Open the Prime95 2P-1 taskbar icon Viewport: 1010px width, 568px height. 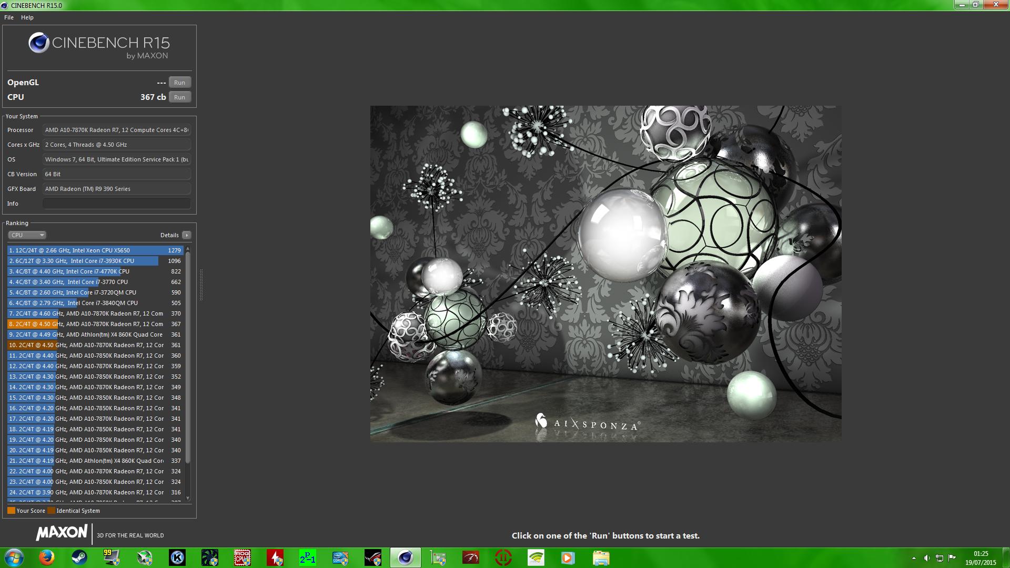point(308,558)
